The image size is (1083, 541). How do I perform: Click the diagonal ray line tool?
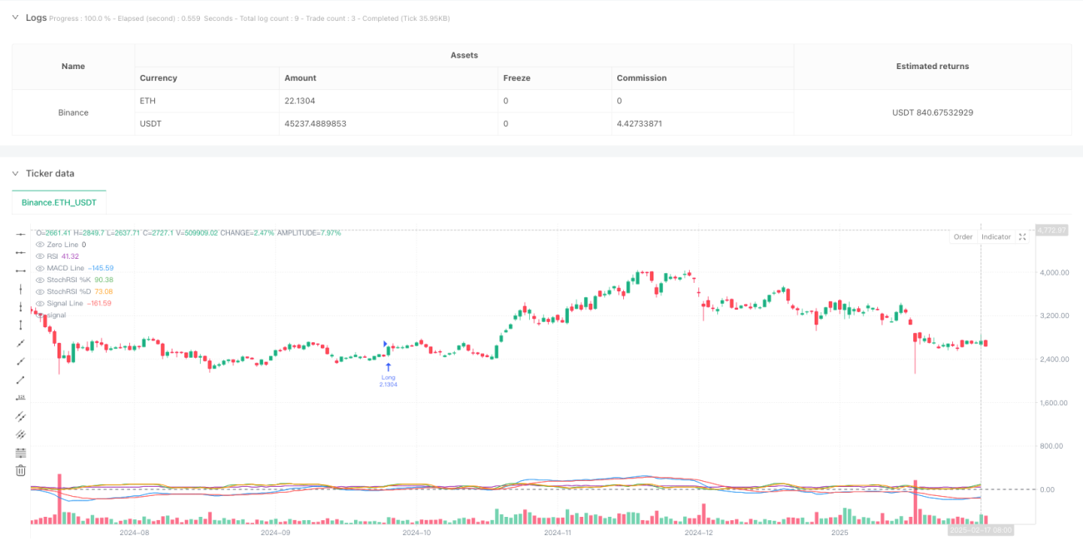click(x=21, y=343)
